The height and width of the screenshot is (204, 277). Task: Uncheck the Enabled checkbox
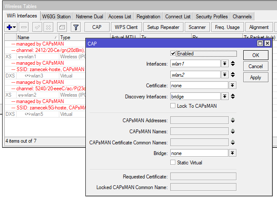(x=173, y=54)
